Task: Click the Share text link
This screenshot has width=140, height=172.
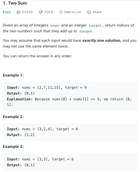Action: coord(97,12)
